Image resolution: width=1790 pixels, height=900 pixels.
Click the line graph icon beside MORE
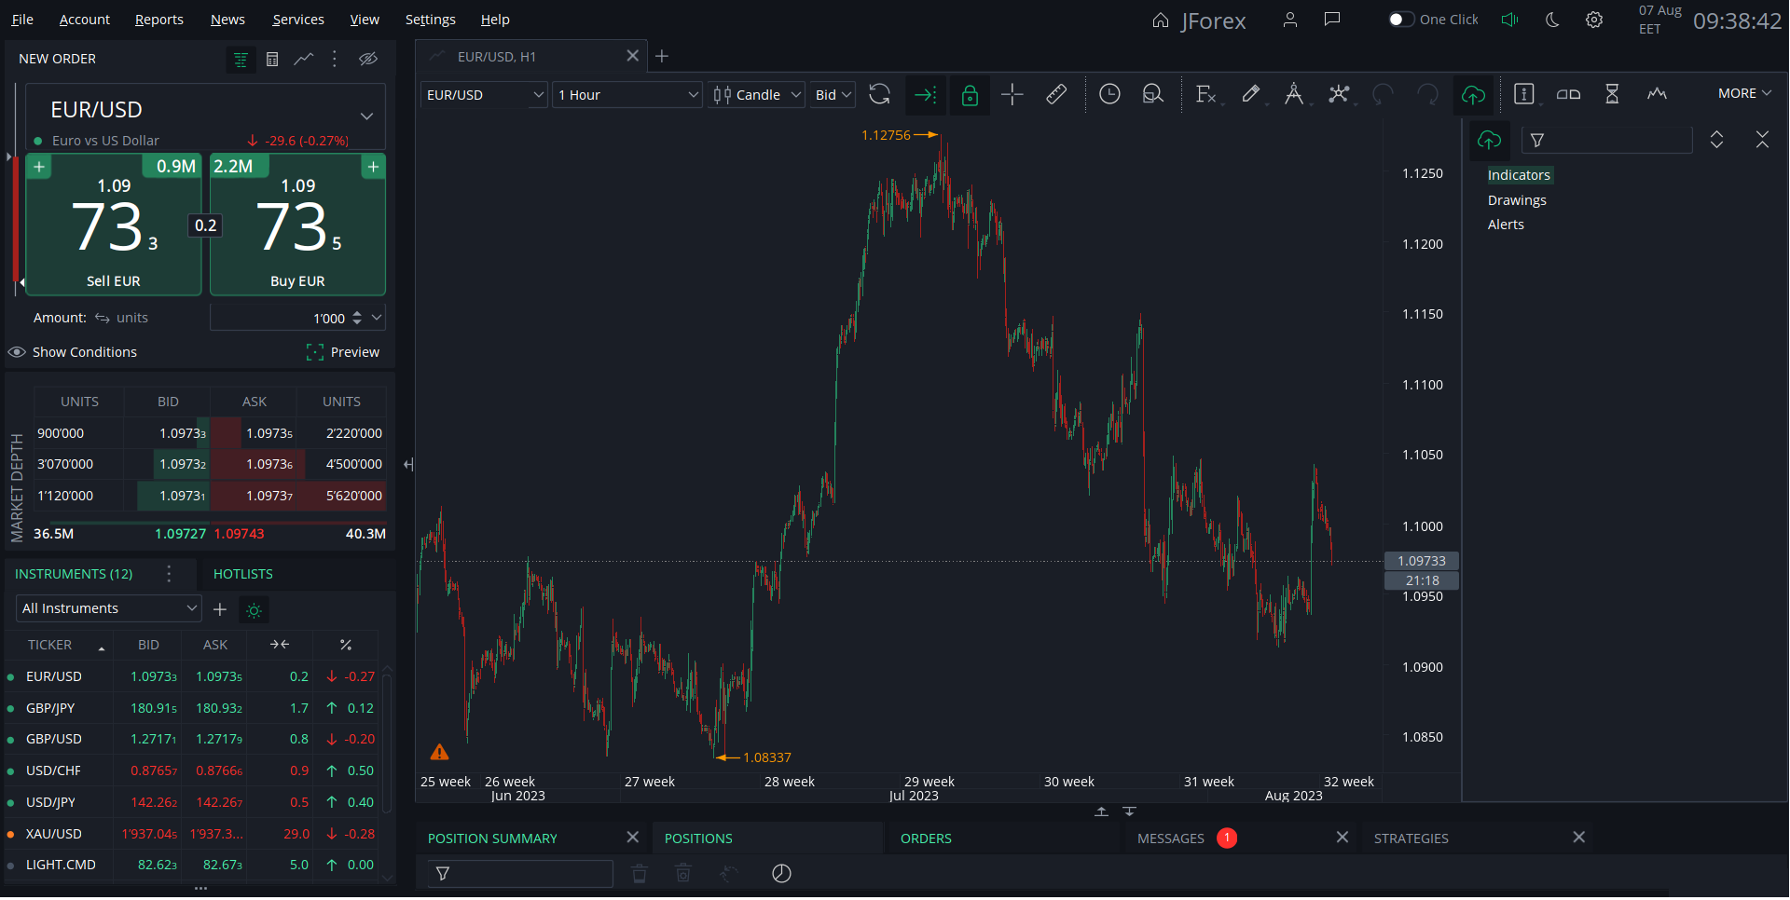[x=1657, y=94]
